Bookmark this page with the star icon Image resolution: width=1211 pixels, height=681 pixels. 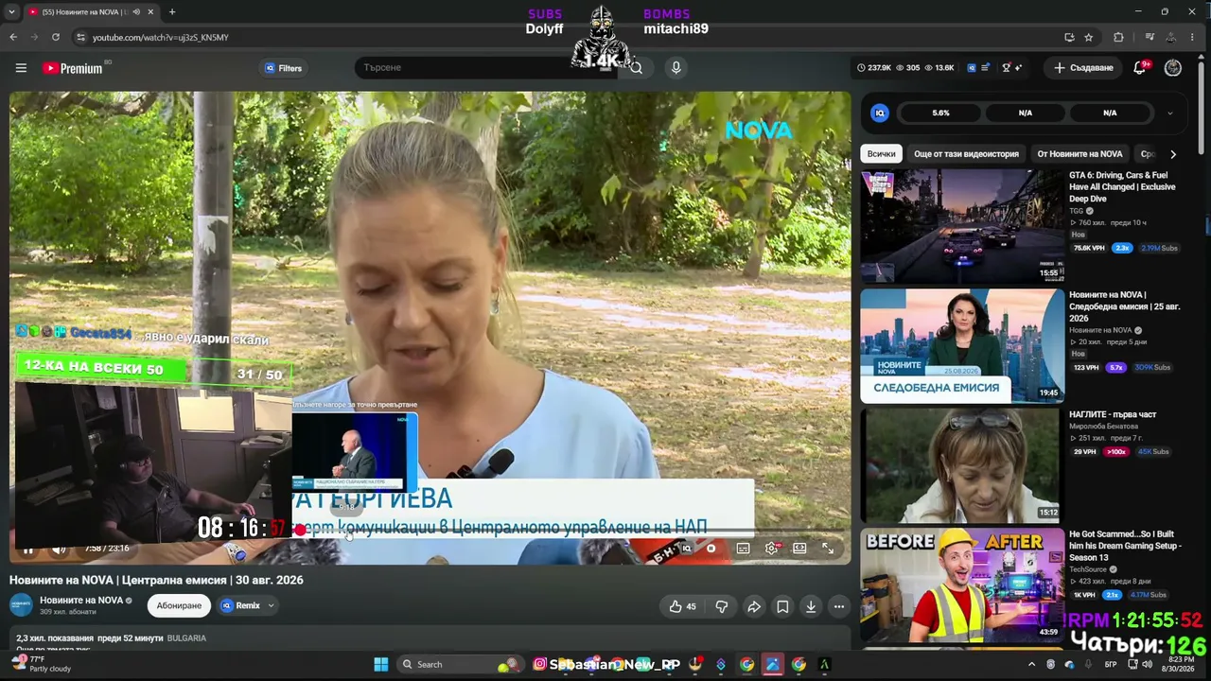pos(1089,37)
